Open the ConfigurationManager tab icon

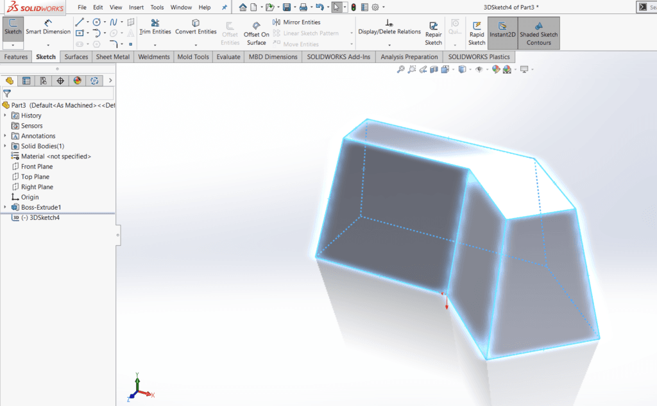(x=43, y=81)
